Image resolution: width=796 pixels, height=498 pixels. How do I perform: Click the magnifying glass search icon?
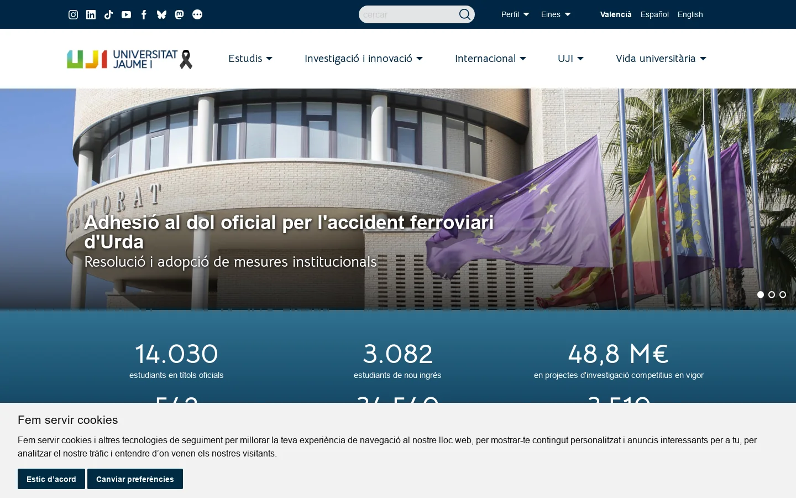pyautogui.click(x=465, y=14)
